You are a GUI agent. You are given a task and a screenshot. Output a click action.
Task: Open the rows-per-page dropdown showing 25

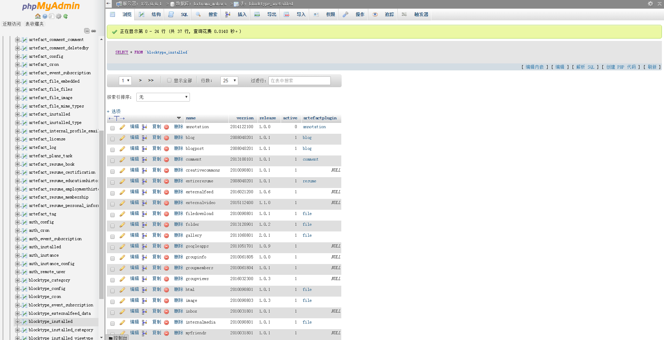tap(229, 81)
